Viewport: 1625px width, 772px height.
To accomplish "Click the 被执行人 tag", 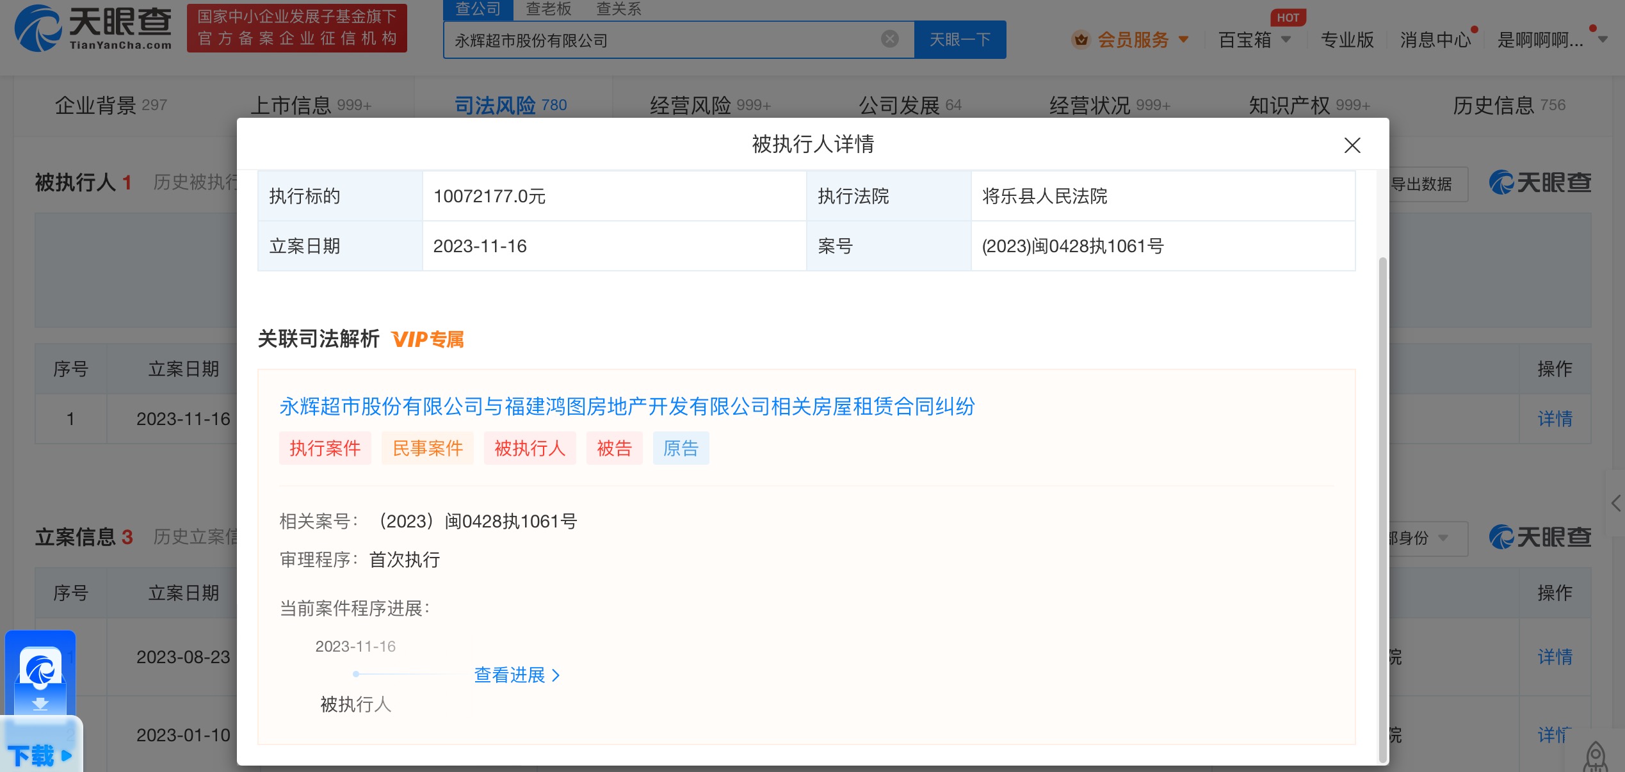I will pyautogui.click(x=530, y=448).
